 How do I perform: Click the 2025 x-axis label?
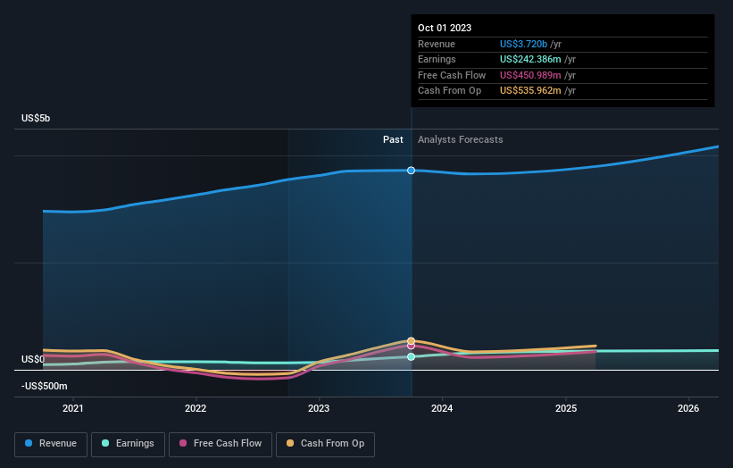pos(566,408)
